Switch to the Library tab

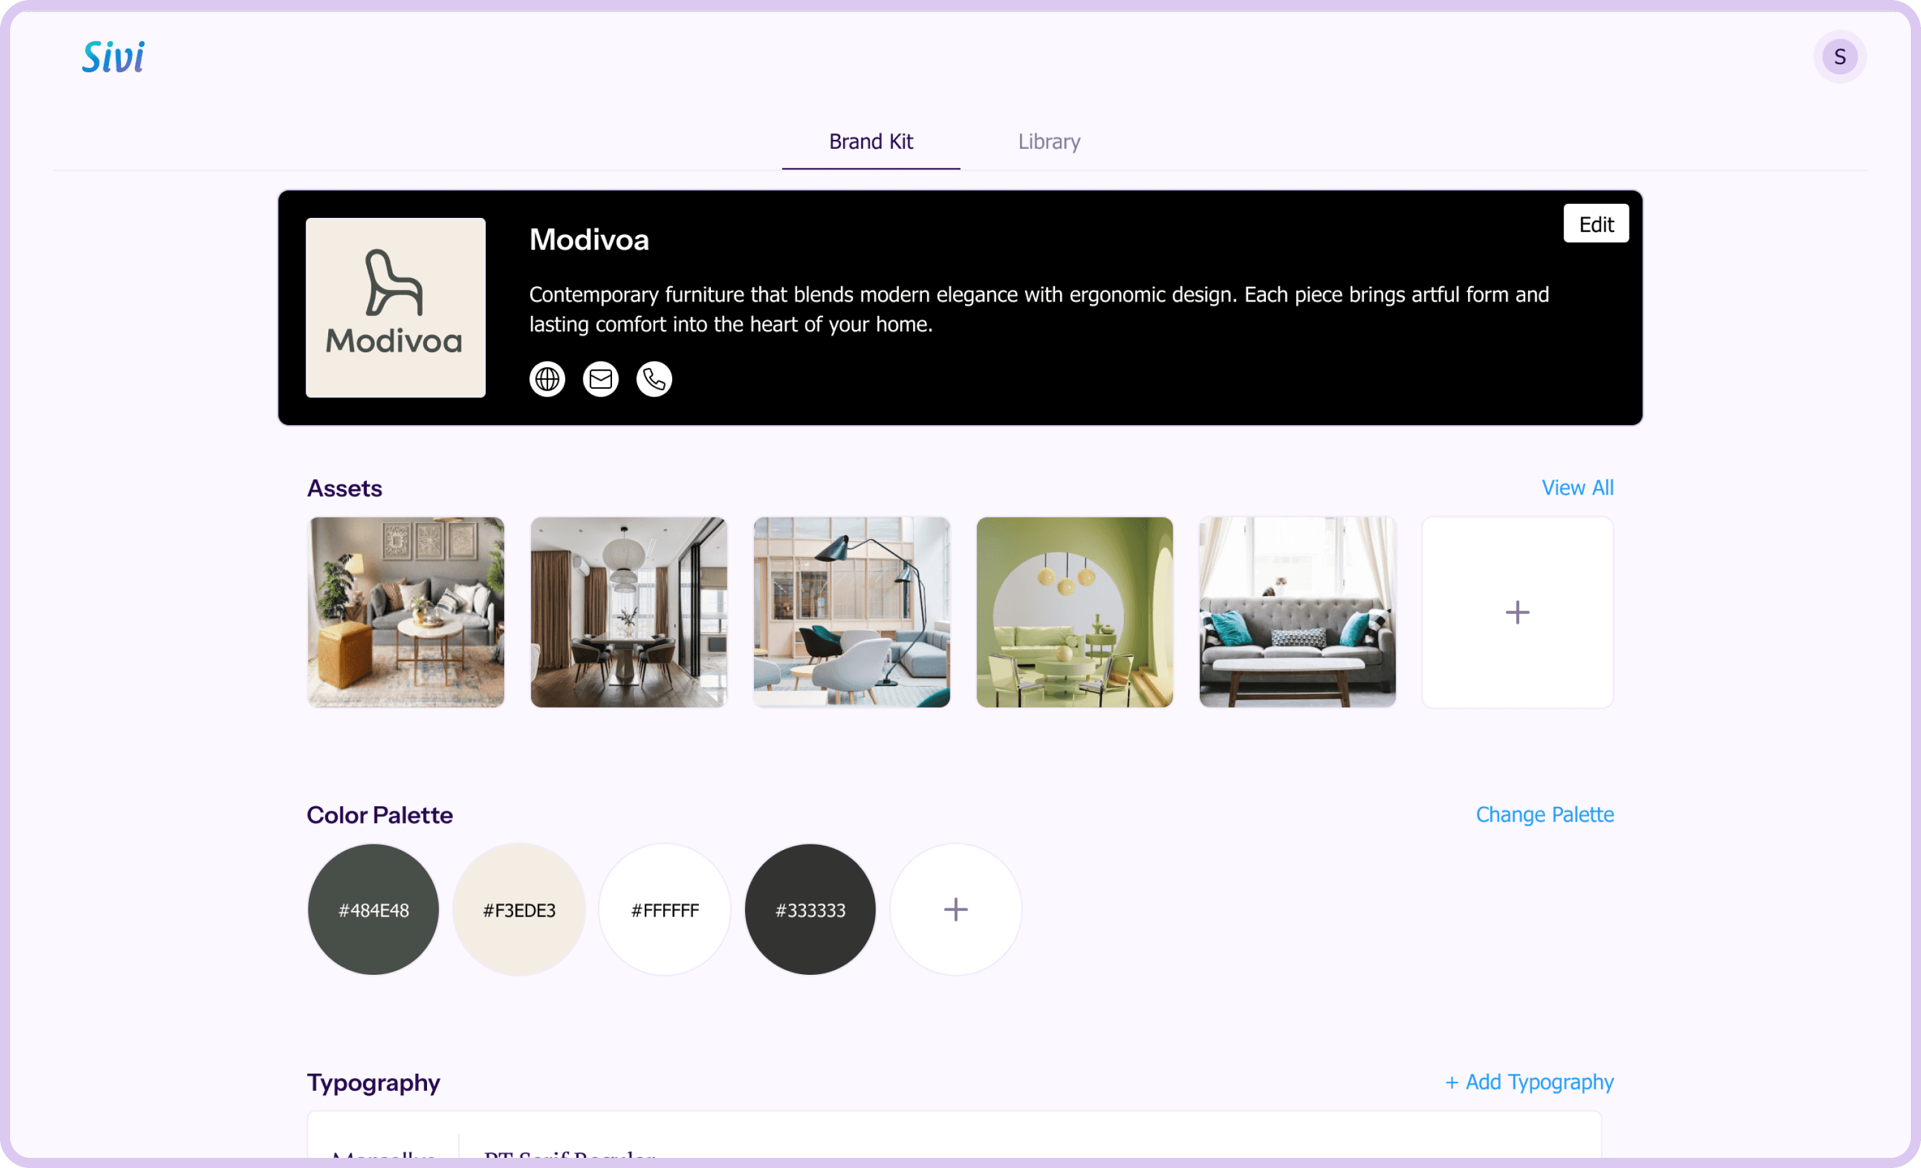click(x=1049, y=142)
